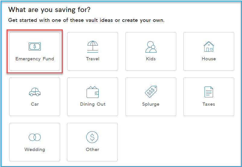
Task: Choose the Kids people icon
Action: (151, 47)
